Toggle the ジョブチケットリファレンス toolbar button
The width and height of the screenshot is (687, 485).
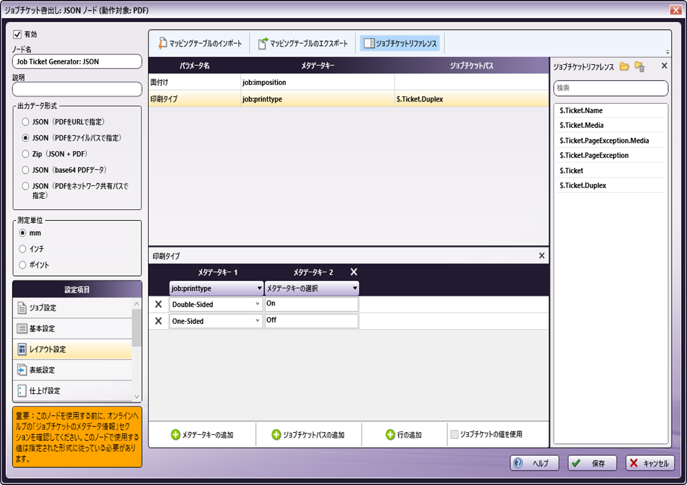(x=400, y=43)
